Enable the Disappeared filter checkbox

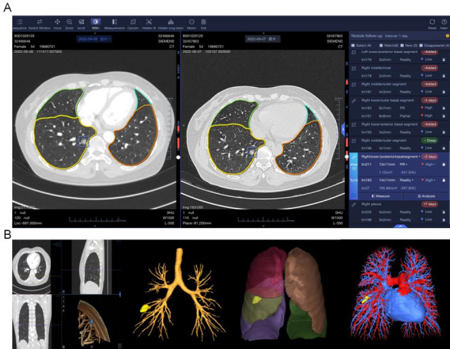[421, 45]
